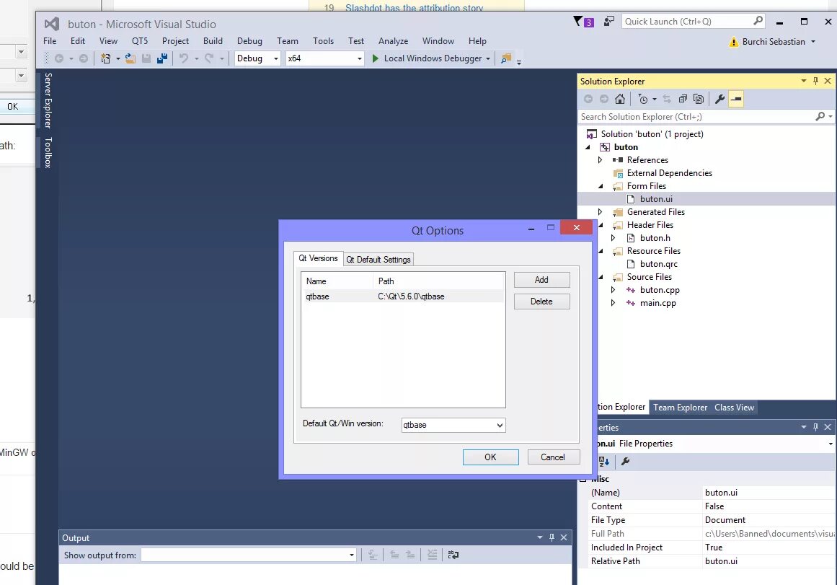Expand the buton.h node
This screenshot has width=837, height=585.
(613, 238)
